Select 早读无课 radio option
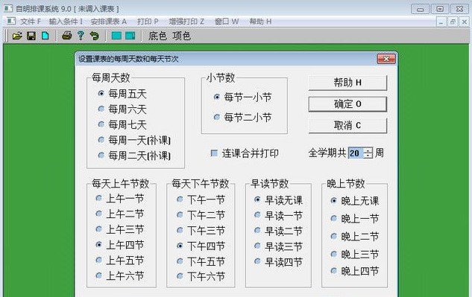 [x=278, y=200]
